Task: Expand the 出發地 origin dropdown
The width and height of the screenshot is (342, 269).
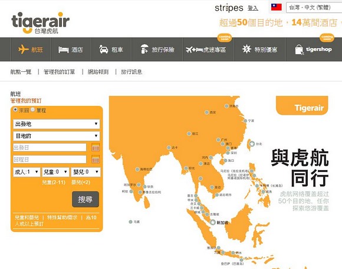Action: point(57,124)
